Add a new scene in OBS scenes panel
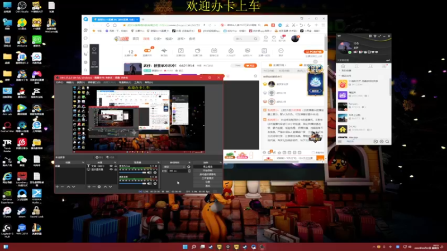Viewport: 447px width, 251px height. (x=58, y=187)
